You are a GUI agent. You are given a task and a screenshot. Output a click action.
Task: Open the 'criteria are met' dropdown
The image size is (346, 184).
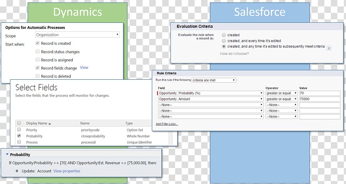[214, 80]
